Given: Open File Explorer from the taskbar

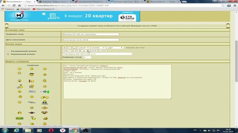Looking at the screenshot, I should click(x=28, y=130).
